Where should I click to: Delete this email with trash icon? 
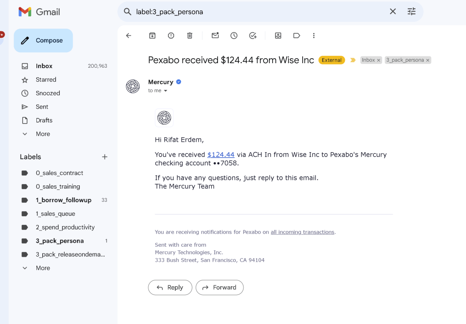tap(190, 35)
